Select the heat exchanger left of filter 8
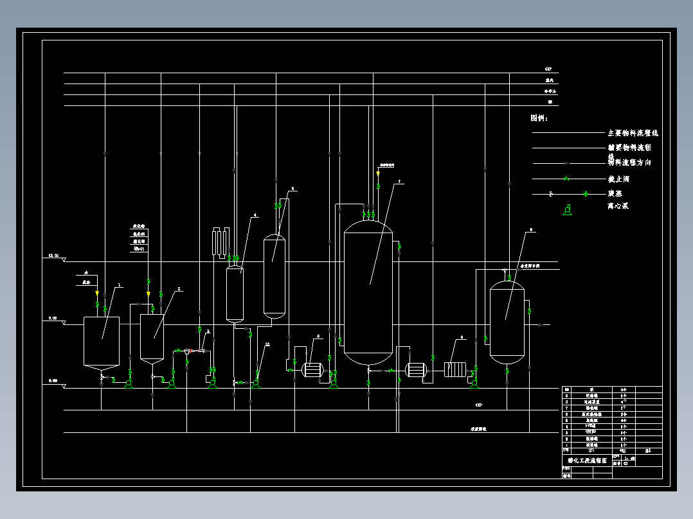 [x=416, y=370]
